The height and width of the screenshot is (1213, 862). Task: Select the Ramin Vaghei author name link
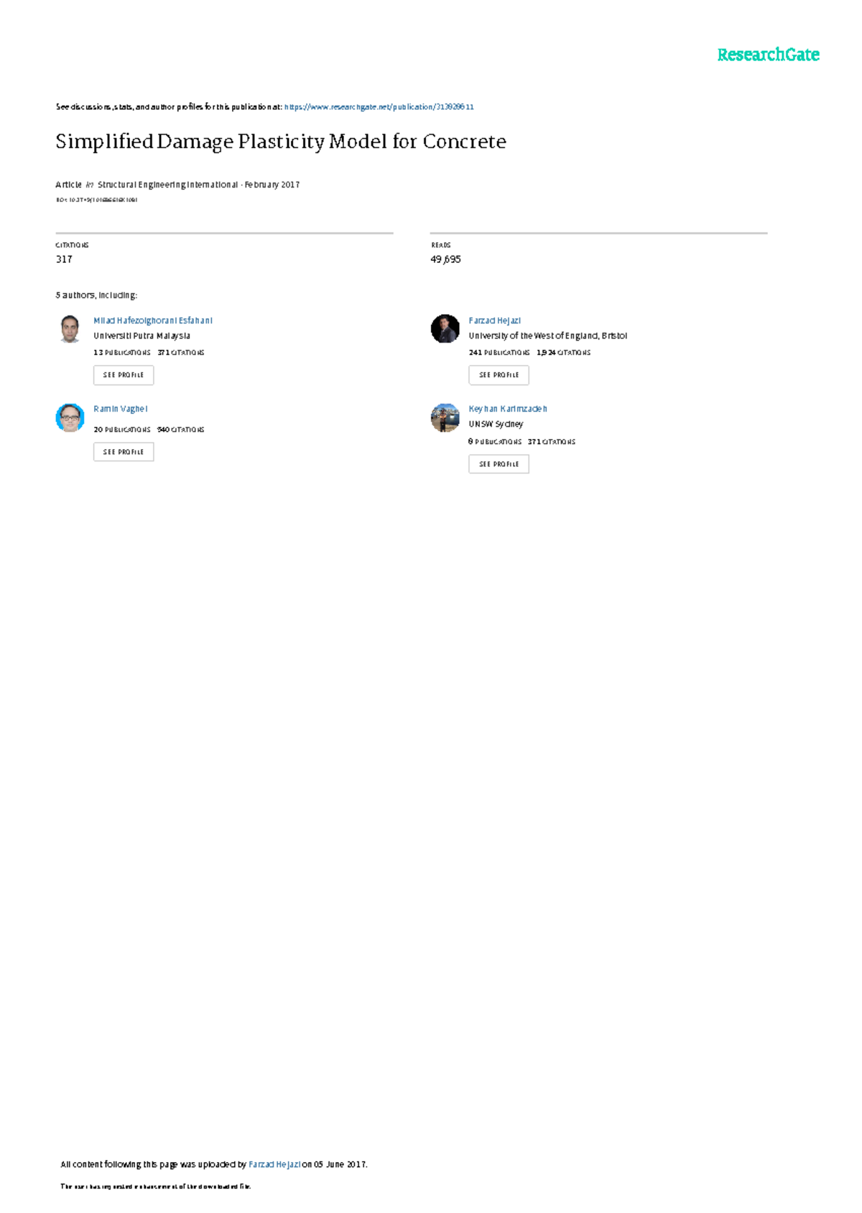pyautogui.click(x=120, y=409)
